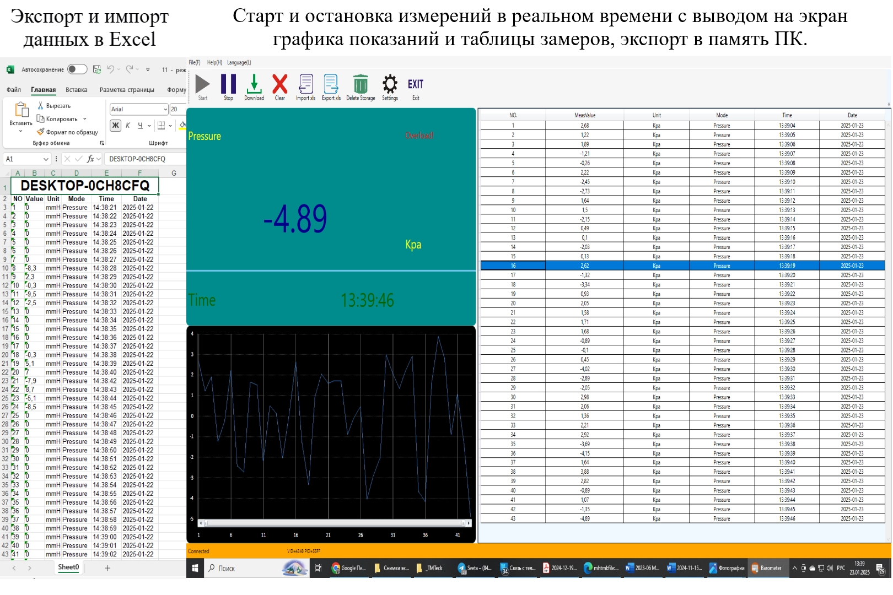Image resolution: width=893 pixels, height=595 pixels.
Task: Expand the Копировать copy options arrow
Action: click(85, 119)
